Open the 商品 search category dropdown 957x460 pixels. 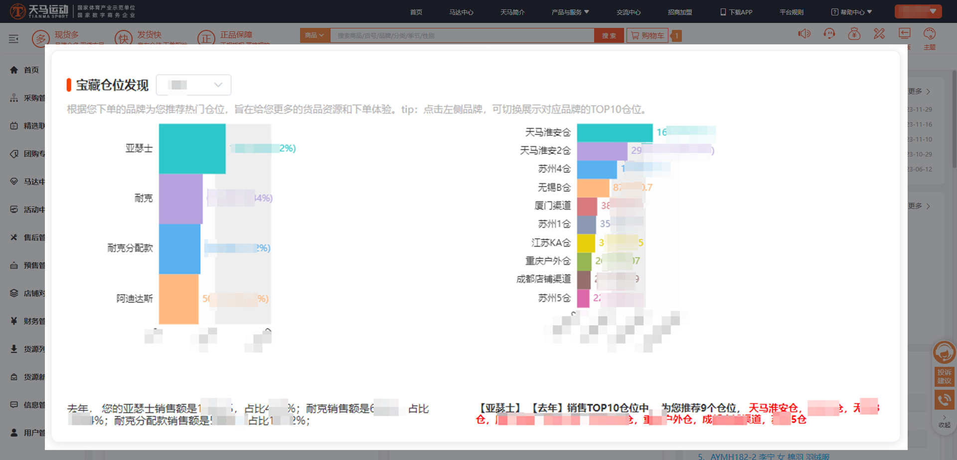click(x=315, y=35)
